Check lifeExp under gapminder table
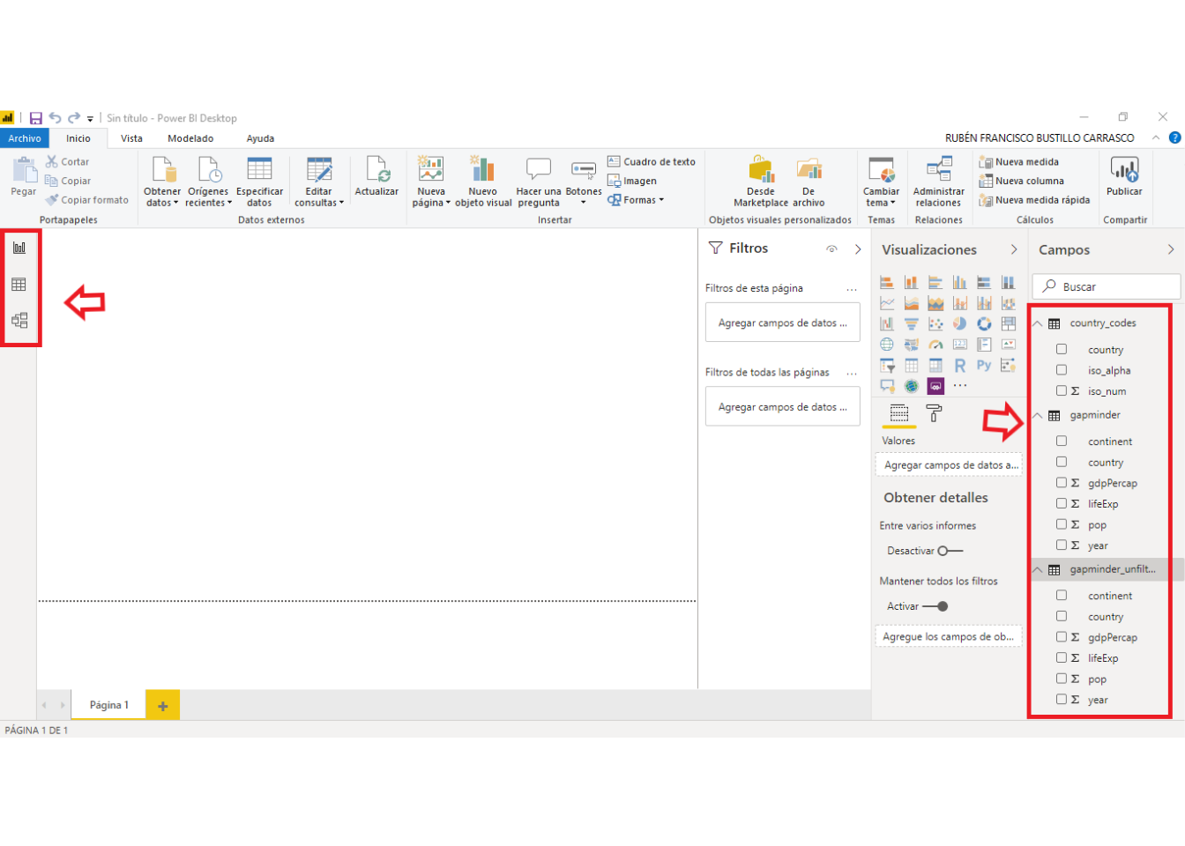Image resolution: width=1185 pixels, height=846 pixels. click(x=1062, y=503)
